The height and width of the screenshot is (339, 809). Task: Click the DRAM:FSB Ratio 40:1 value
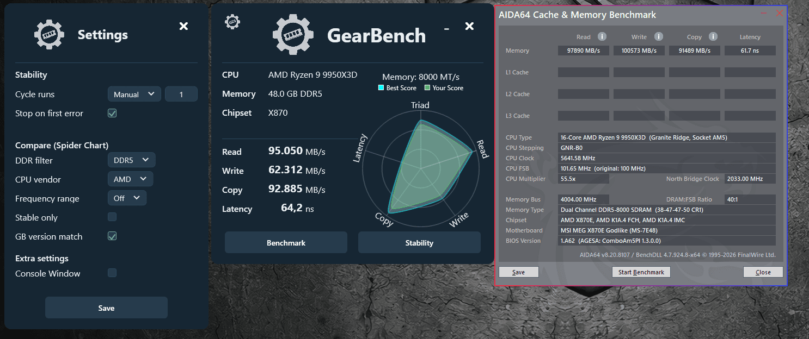[x=750, y=199]
